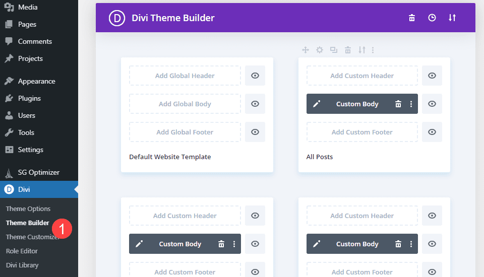Toggle All Posts Custom Body visibility eye
This screenshot has width=484, height=277.
pyautogui.click(x=432, y=104)
